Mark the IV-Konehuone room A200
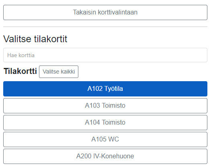This screenshot has height=168, width=211. 105,156
